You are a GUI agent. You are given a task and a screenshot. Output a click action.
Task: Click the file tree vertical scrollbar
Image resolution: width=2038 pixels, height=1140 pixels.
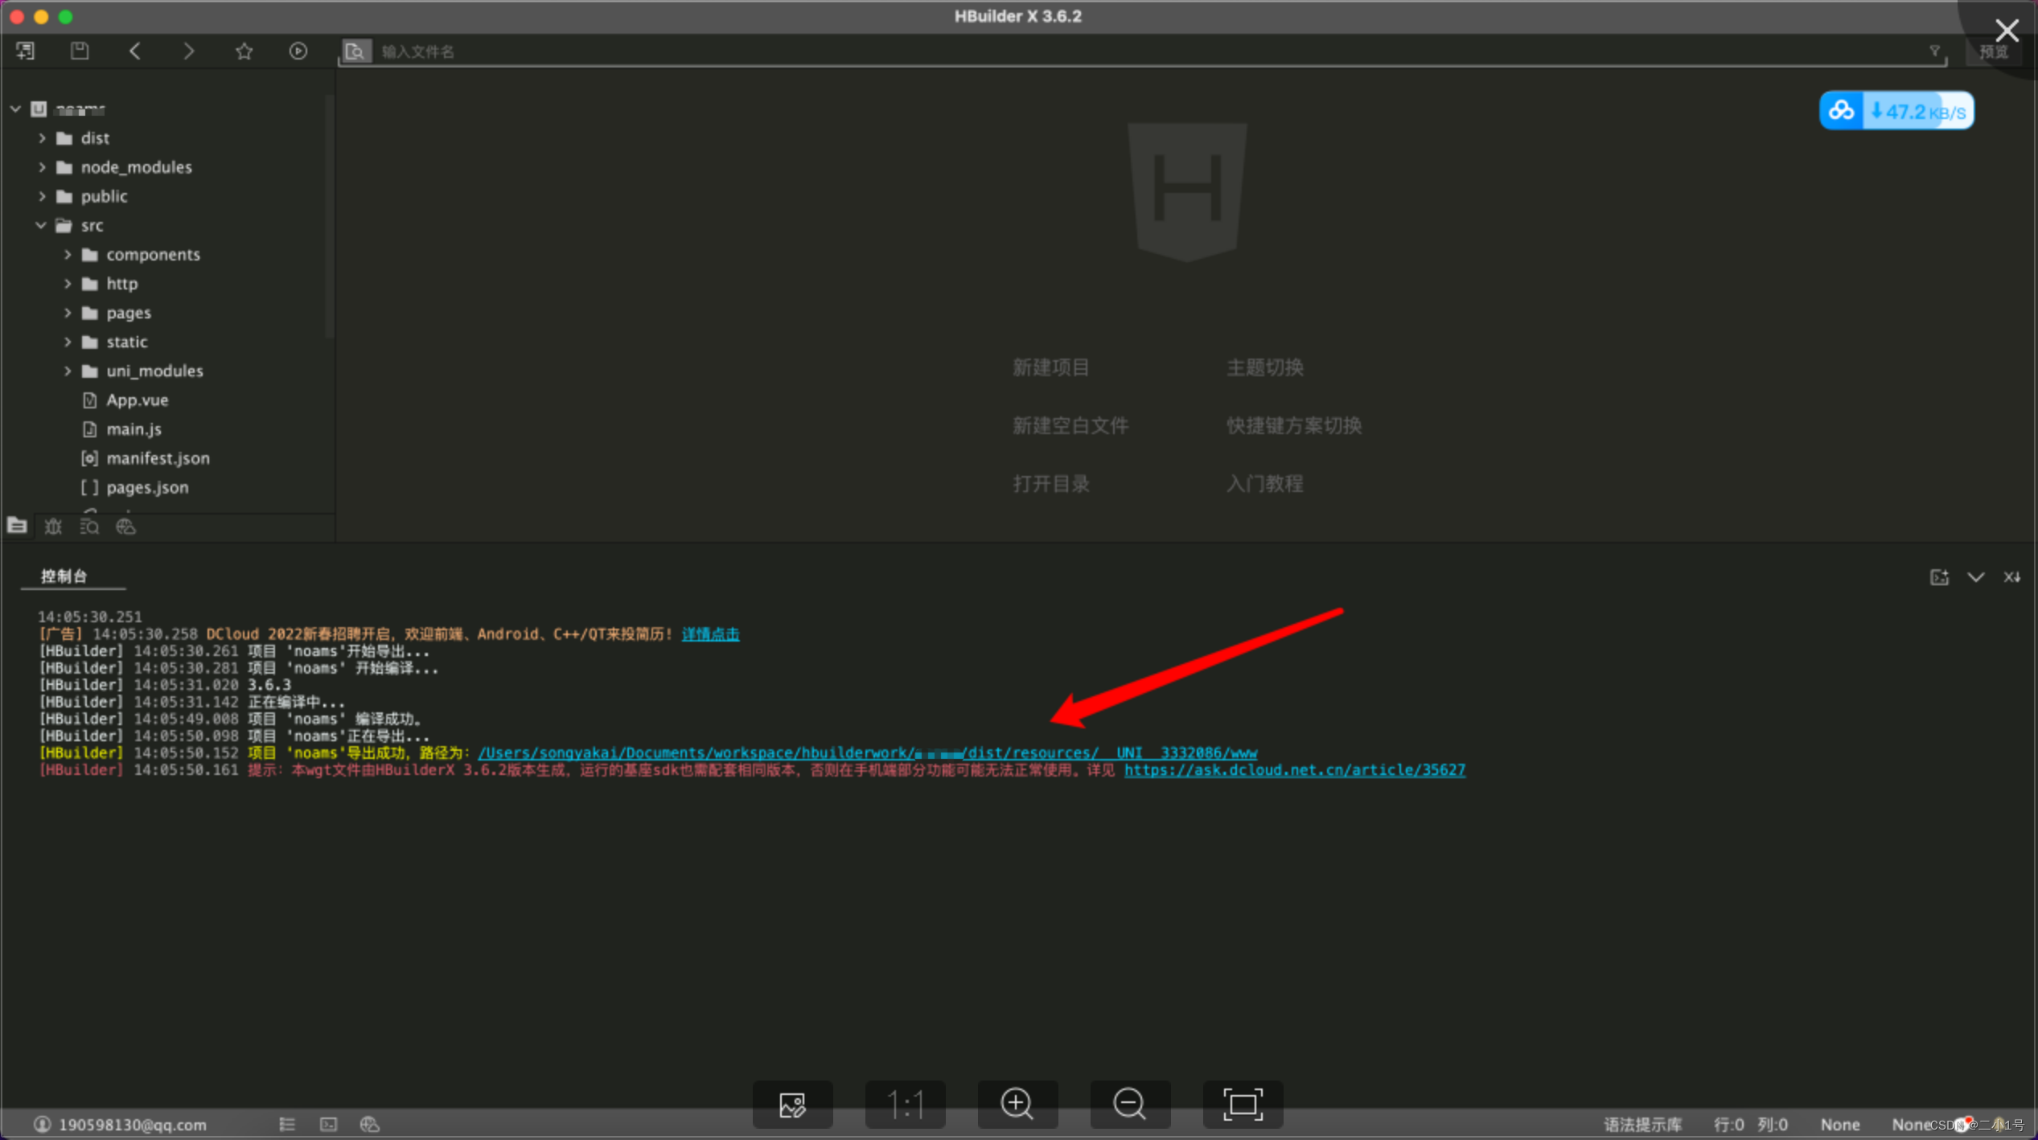tap(329, 217)
